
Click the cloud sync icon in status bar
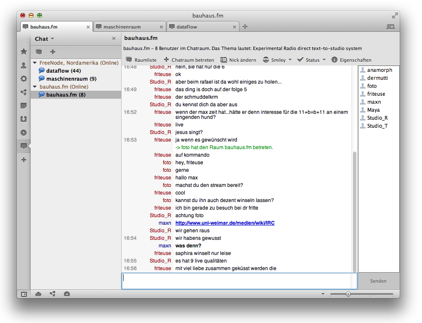pos(38,294)
